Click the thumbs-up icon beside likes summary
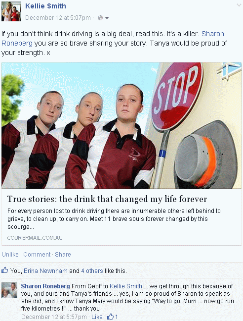The width and height of the screenshot is (243, 321). [x=5, y=270]
